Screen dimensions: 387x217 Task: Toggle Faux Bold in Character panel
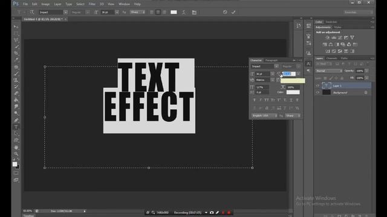click(x=255, y=100)
